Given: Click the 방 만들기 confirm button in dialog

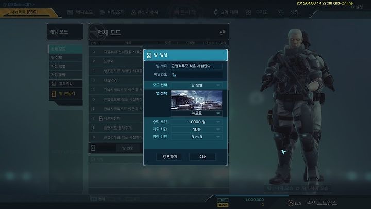Looking at the screenshot, I should (170, 157).
